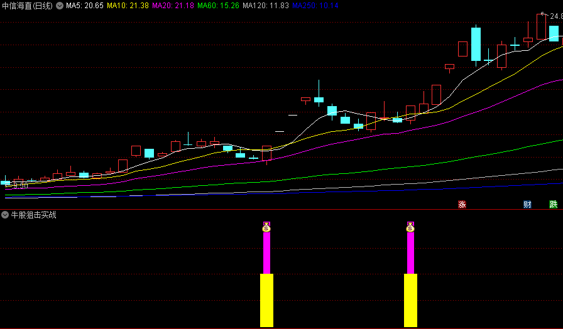This screenshot has height=329, width=563.
Task: Select the MA20: 21.18 label
Action: [x=173, y=6]
